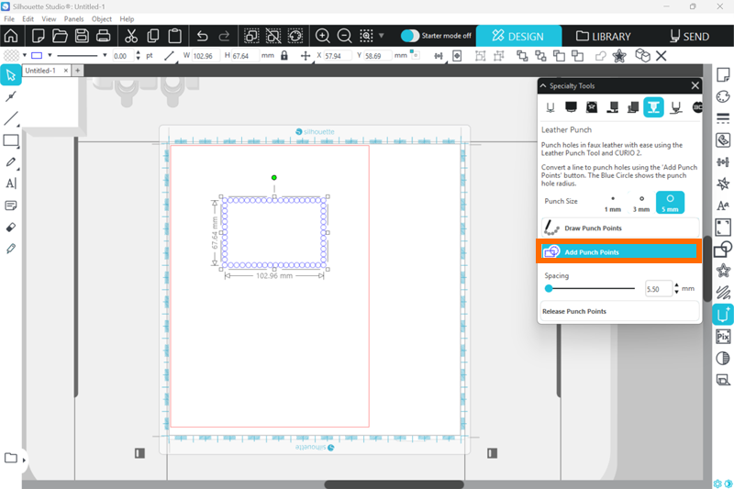Viewport: 734px width, 489px height.
Task: Expand the zoom options dropdown arrow
Action: [382, 37]
